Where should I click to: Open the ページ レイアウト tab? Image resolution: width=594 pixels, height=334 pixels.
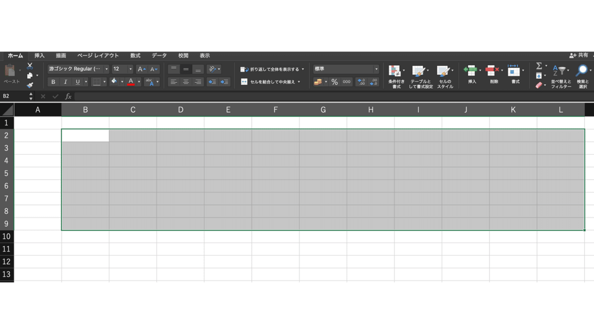(x=98, y=55)
